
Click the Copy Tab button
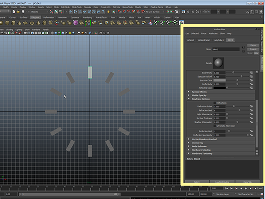coord(248,182)
